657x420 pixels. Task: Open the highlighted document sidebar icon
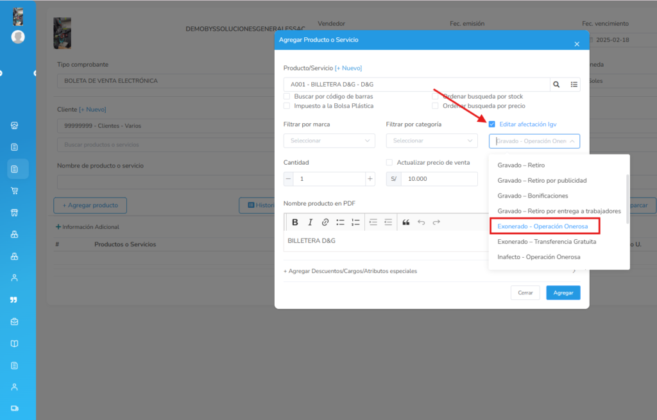pos(14,169)
